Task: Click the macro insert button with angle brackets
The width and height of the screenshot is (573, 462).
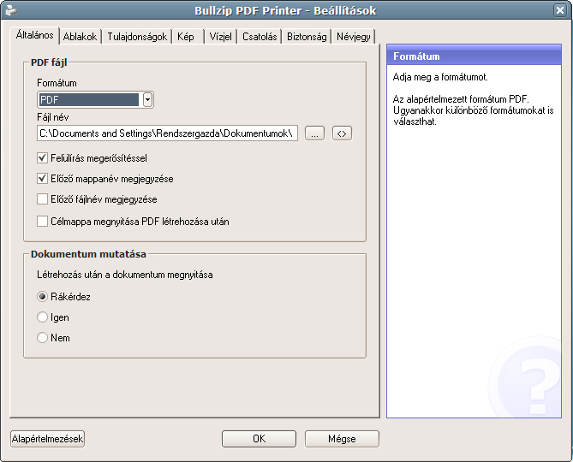Action: pos(342,133)
